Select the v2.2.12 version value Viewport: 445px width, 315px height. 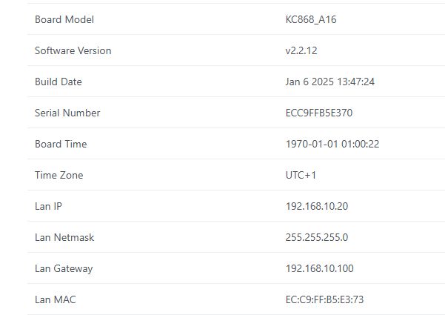(301, 50)
